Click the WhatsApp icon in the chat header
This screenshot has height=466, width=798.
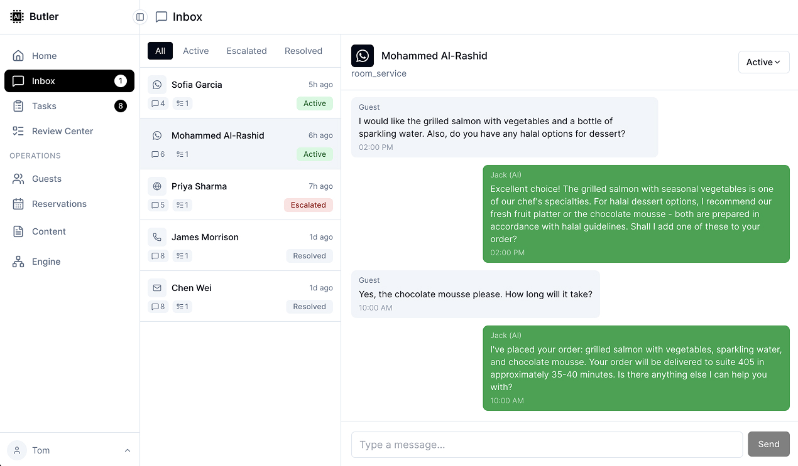point(362,55)
